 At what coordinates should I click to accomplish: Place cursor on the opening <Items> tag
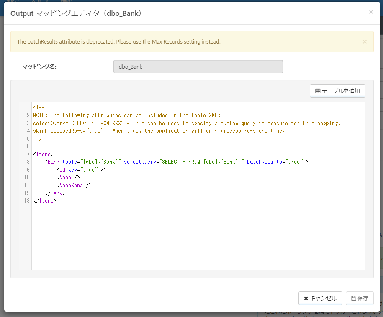click(43, 154)
